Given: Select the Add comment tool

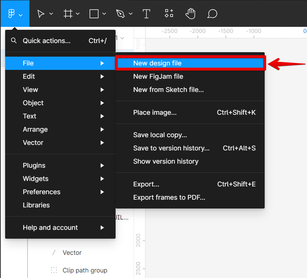Looking at the screenshot, I should (212, 14).
